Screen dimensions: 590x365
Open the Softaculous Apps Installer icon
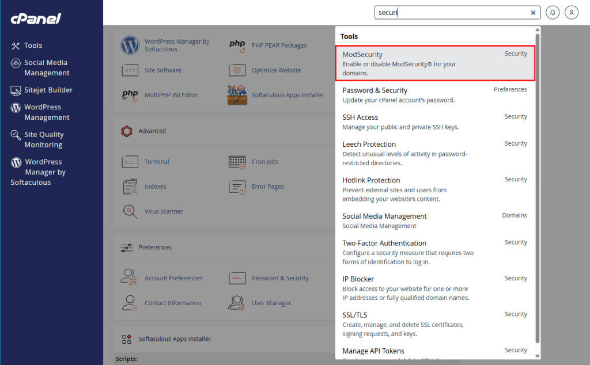pyautogui.click(x=237, y=95)
